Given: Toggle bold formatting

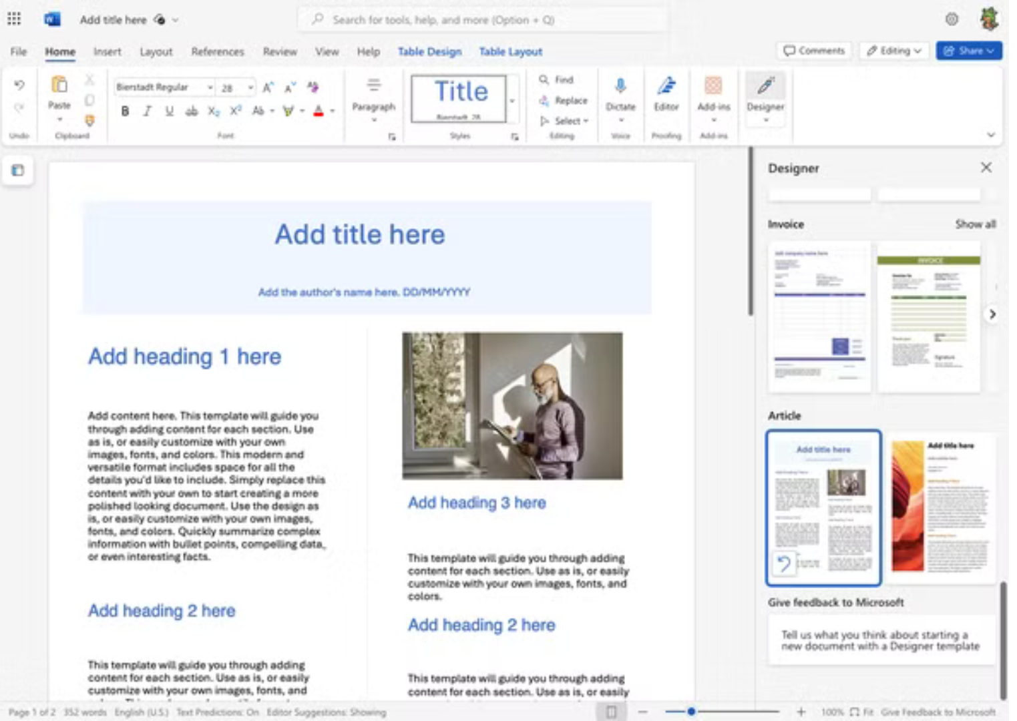Looking at the screenshot, I should 125,112.
